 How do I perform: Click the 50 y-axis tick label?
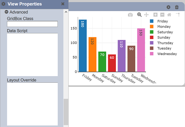pyautogui.click(x=75, y=57)
